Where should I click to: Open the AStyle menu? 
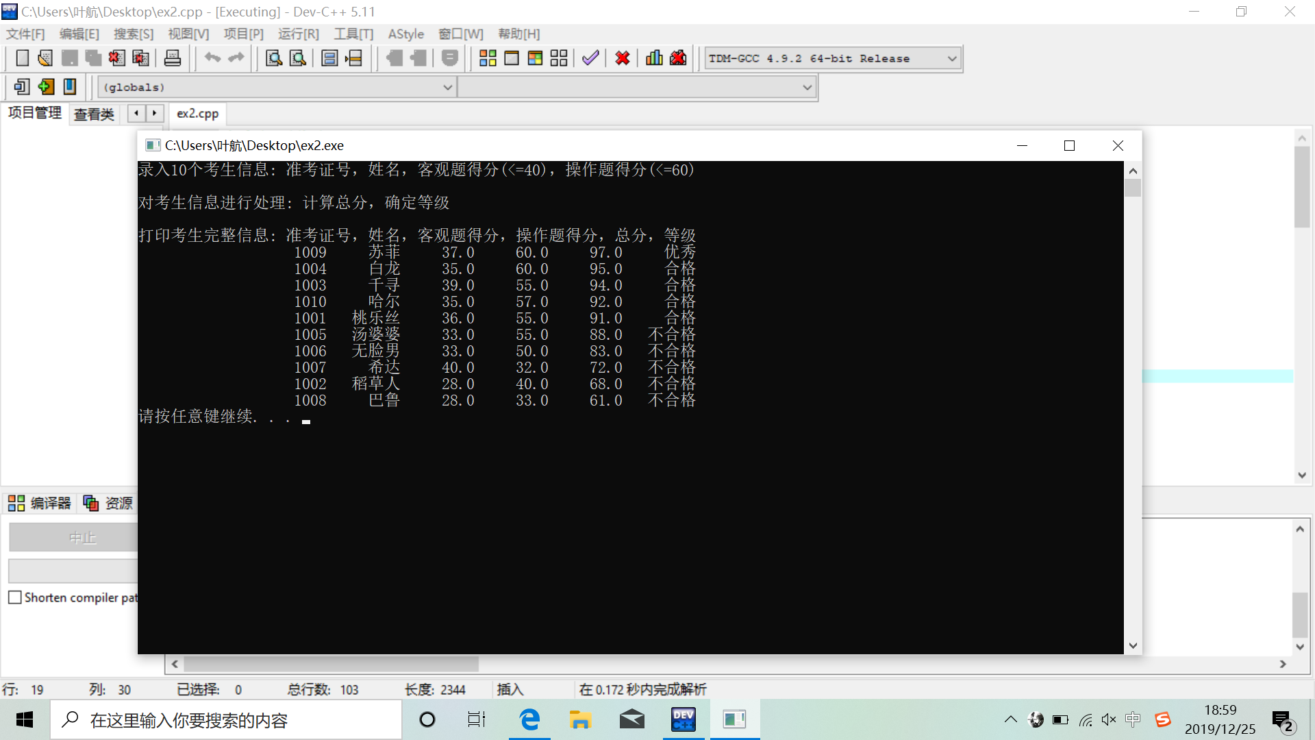point(405,34)
